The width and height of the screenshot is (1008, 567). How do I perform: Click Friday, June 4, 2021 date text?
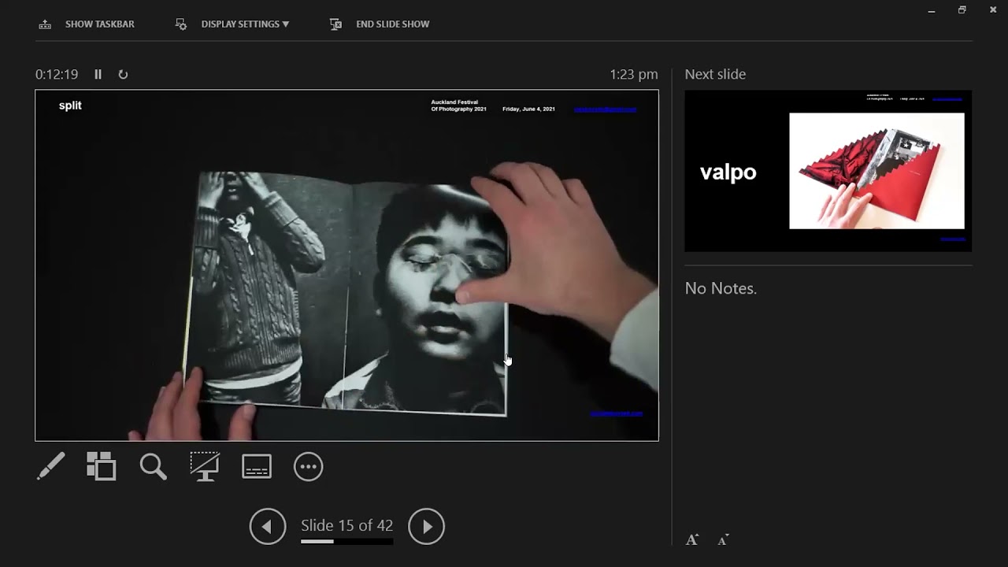pos(528,109)
